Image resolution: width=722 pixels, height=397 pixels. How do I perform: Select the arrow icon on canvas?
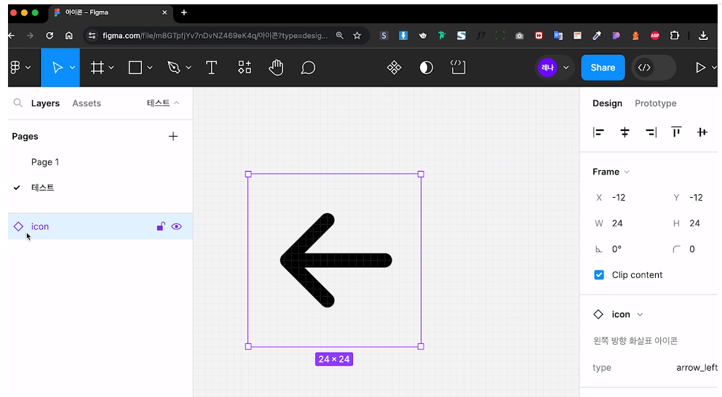(x=336, y=260)
